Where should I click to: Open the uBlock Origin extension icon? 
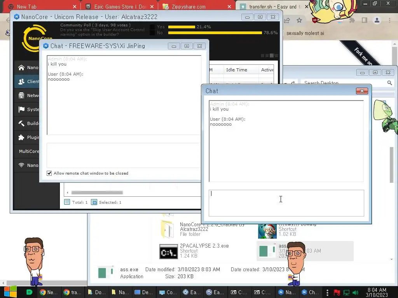tap(315, 20)
